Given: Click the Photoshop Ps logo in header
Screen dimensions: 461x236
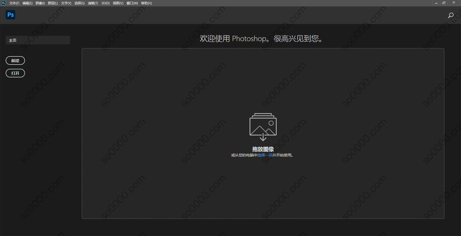Looking at the screenshot, I should (10, 15).
